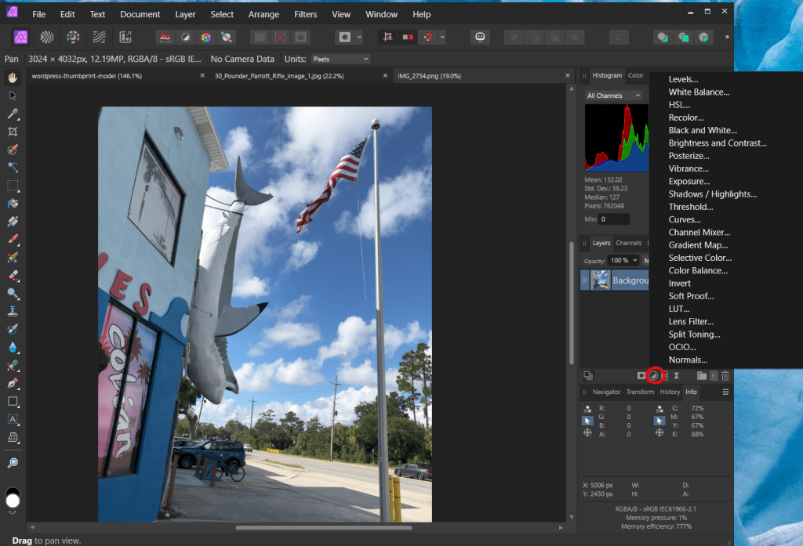Select the Move tool arrow
This screenshot has height=546, width=803.
point(13,95)
